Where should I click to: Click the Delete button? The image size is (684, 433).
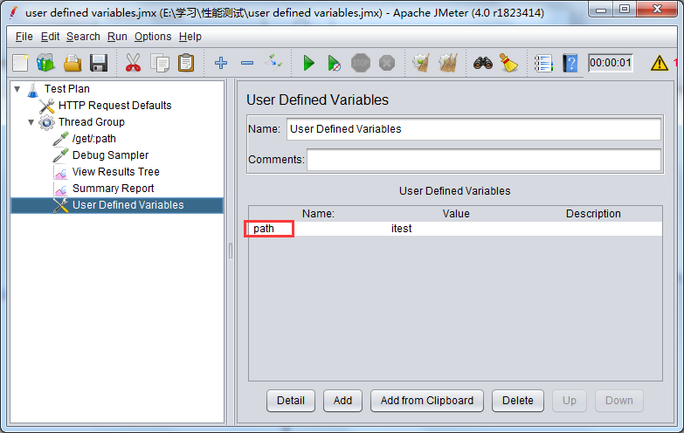tap(518, 401)
